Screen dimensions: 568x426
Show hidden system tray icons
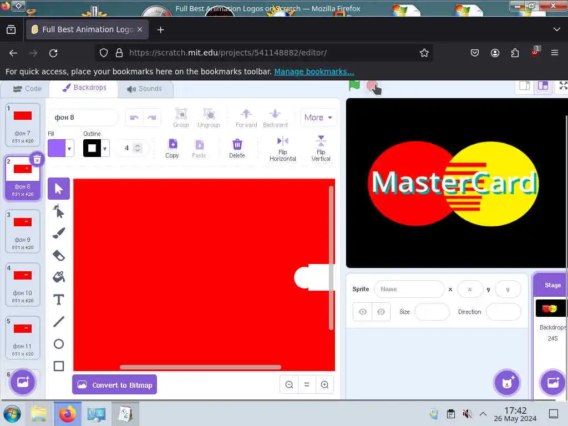click(x=483, y=414)
